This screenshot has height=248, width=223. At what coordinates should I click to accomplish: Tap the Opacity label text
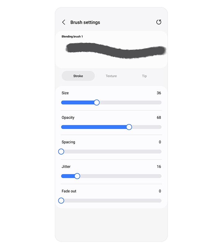tap(68, 117)
